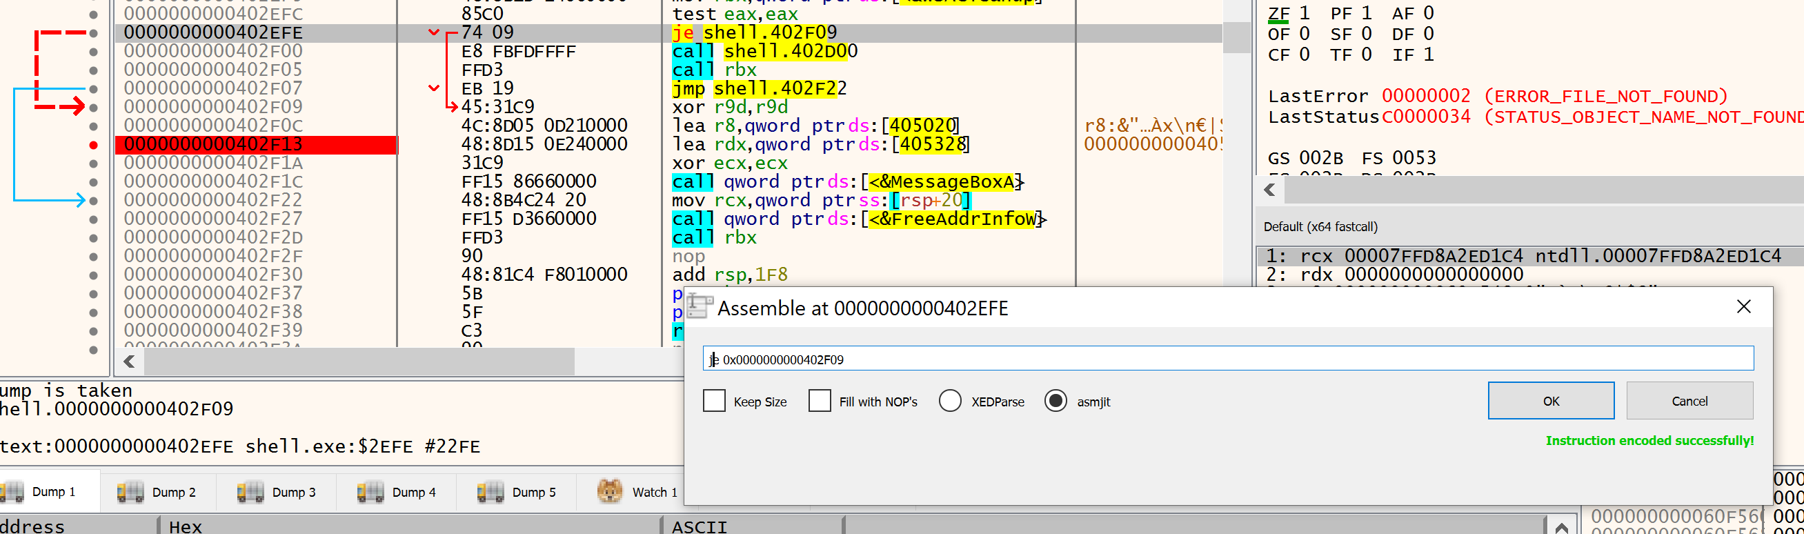Cancel the Assemble dialog
The image size is (1804, 534).
tap(1689, 401)
